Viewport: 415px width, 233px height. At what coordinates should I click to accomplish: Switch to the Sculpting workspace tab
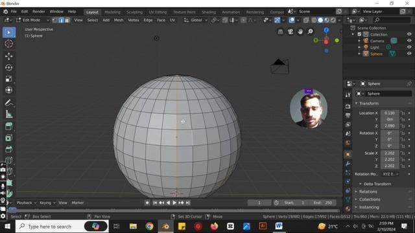tap(134, 12)
